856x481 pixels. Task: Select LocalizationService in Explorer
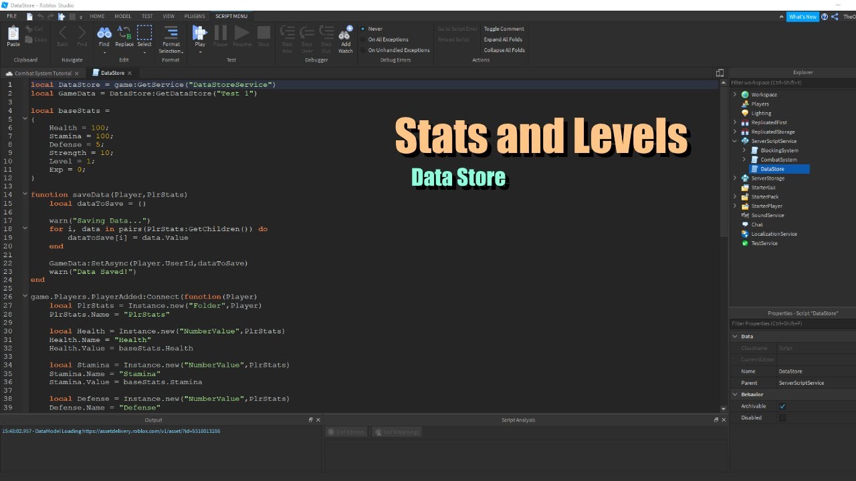pos(774,234)
